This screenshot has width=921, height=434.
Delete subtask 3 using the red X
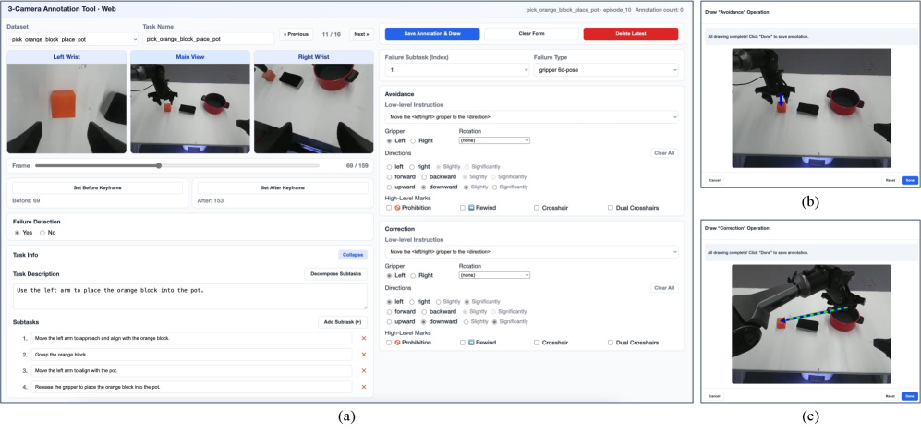(x=363, y=370)
